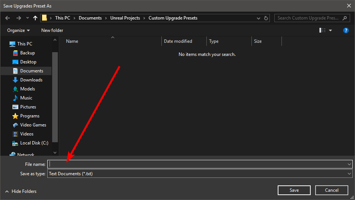The width and height of the screenshot is (355, 200).
Task: Go forward with the right arrow button
Action: click(18, 18)
